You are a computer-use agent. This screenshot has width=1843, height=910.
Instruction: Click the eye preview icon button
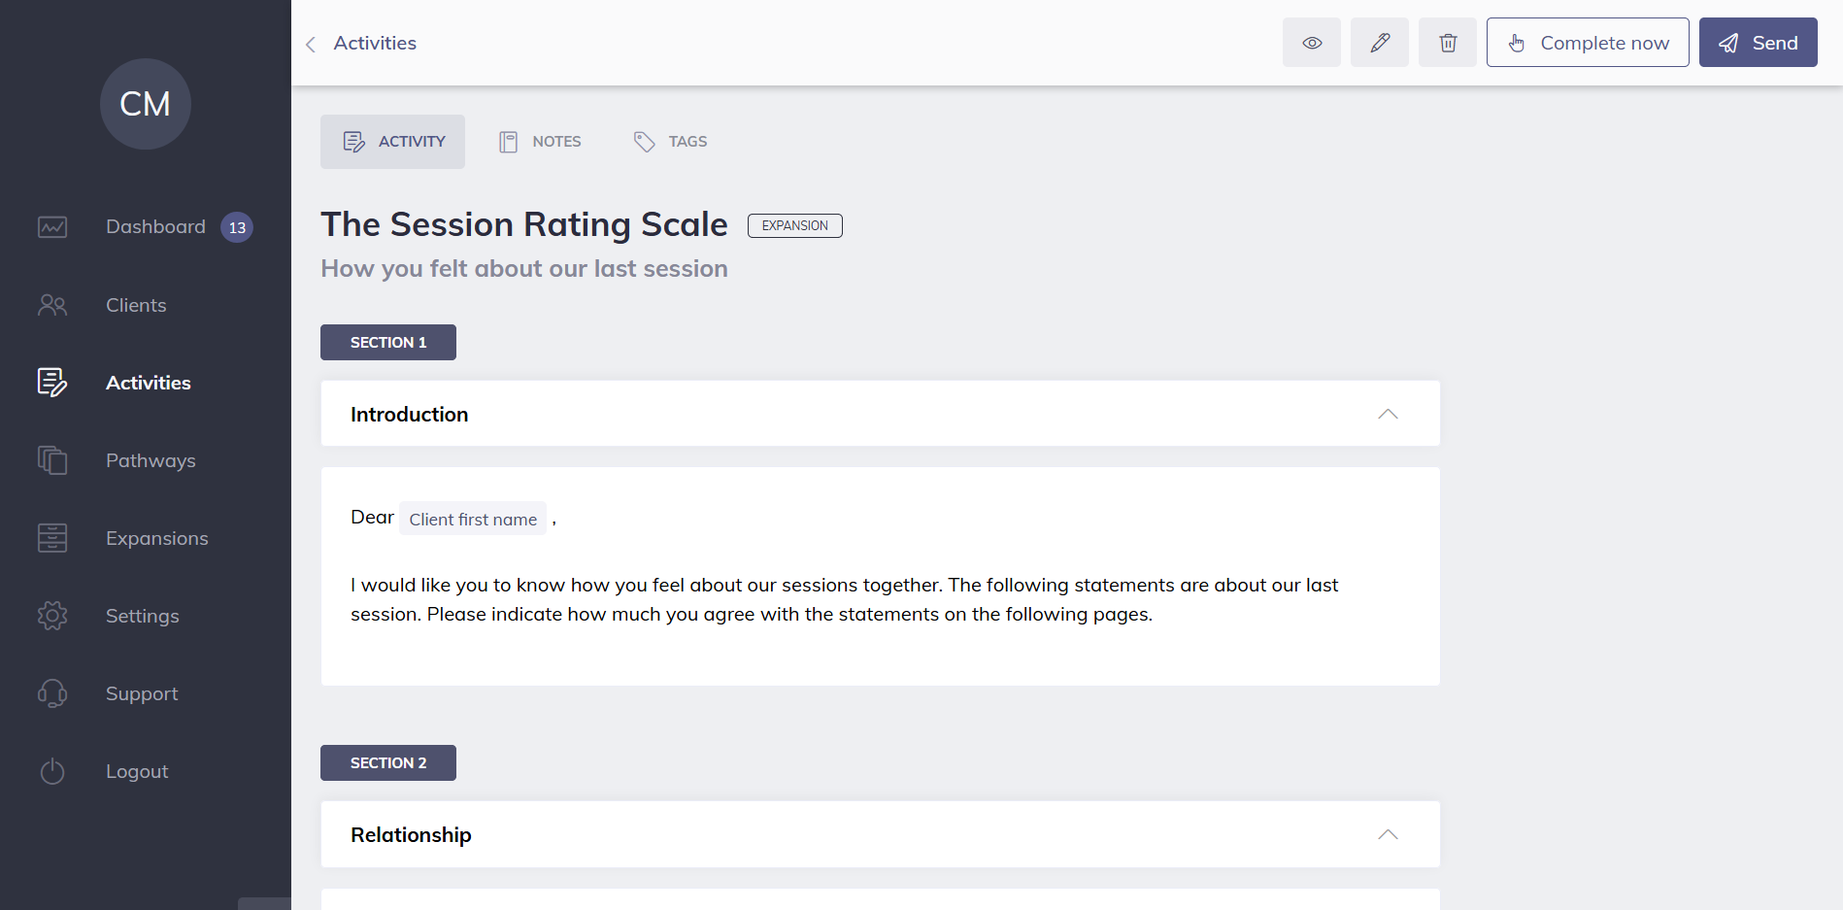[x=1311, y=43]
